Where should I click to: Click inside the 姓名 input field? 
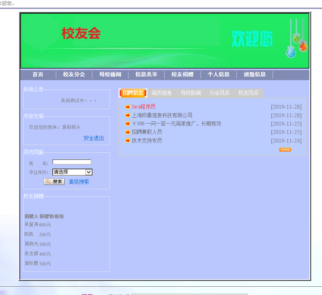tap(71, 162)
